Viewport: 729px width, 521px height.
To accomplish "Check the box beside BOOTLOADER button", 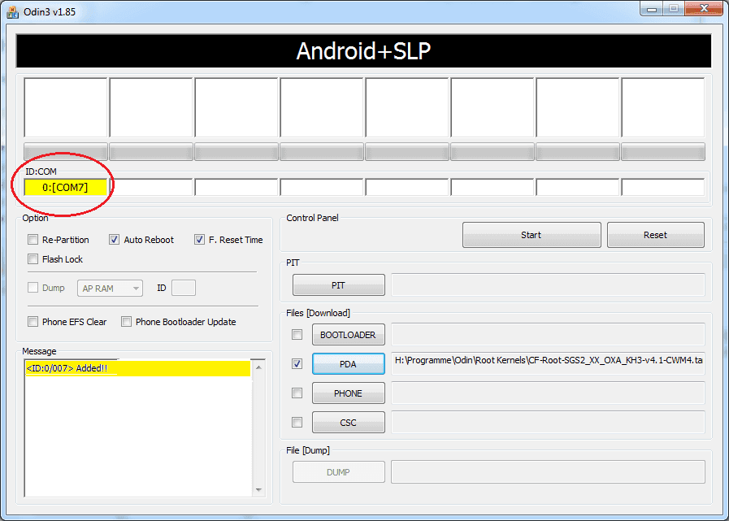I will click(297, 334).
